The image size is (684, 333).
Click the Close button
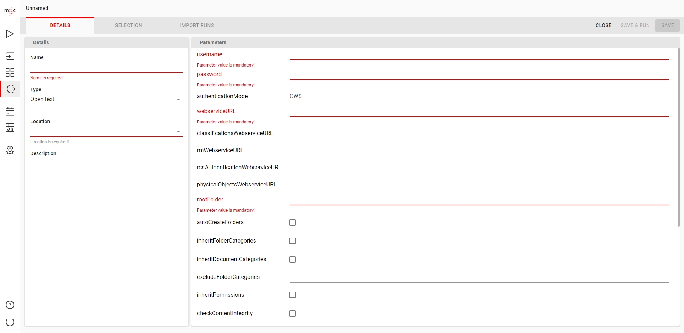603,26
